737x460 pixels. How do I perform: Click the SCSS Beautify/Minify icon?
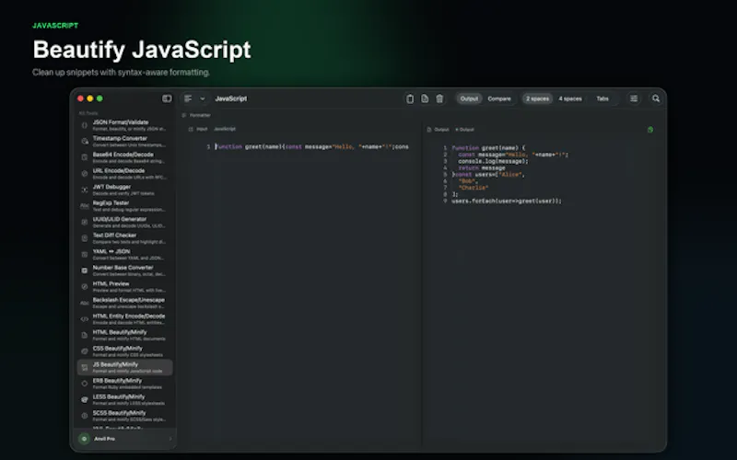[85, 416]
